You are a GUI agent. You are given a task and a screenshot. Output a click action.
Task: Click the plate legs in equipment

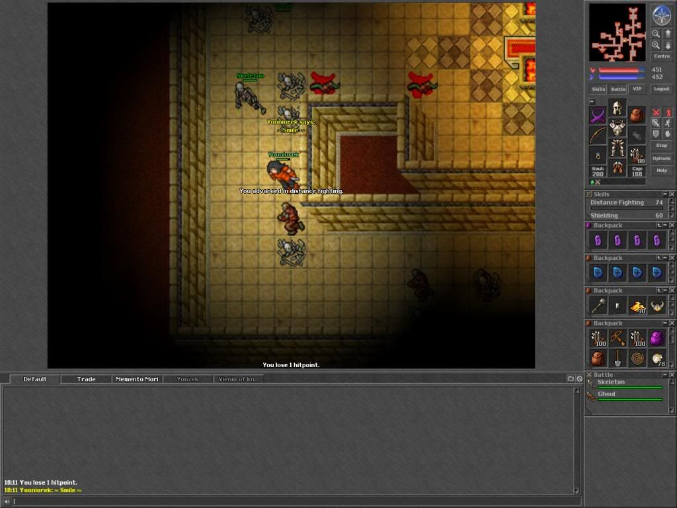pos(617,148)
